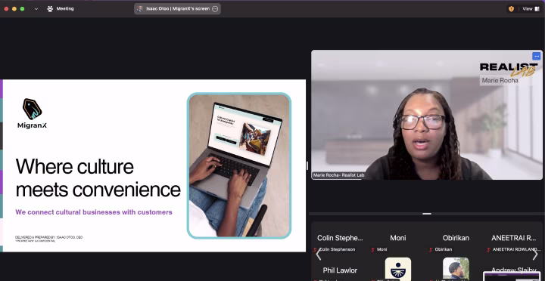
Task: Click Isaac Otoo's avatar in share indicator
Action: click(140, 8)
